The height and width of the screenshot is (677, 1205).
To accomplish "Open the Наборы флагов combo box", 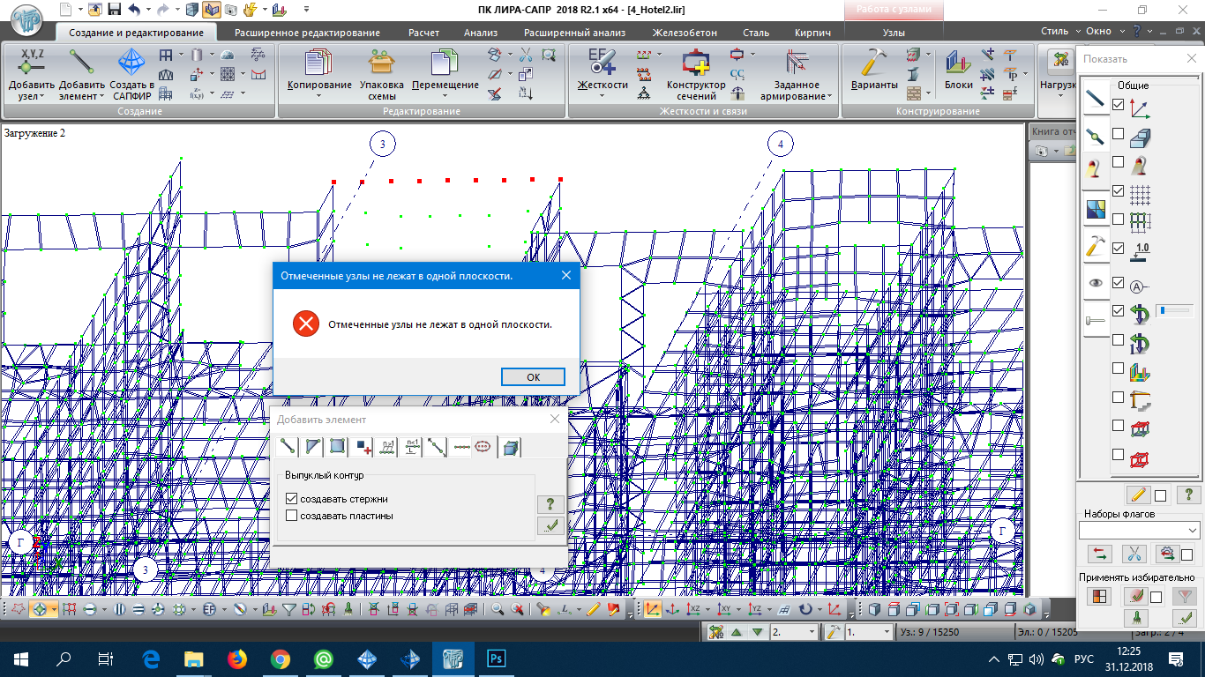I will pyautogui.click(x=1139, y=530).
